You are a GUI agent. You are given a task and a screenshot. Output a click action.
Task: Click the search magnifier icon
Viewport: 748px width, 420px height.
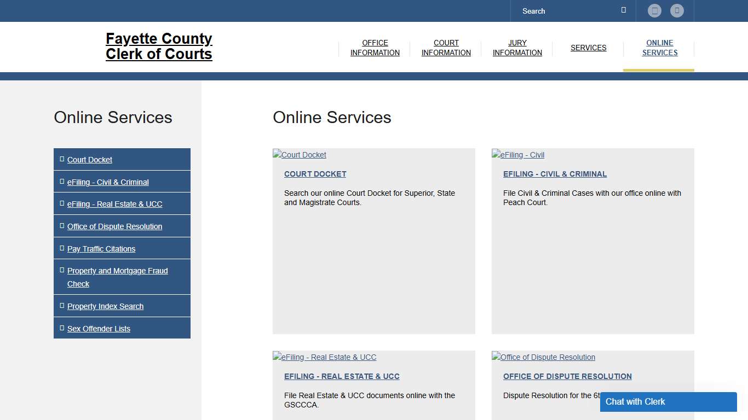click(x=623, y=9)
